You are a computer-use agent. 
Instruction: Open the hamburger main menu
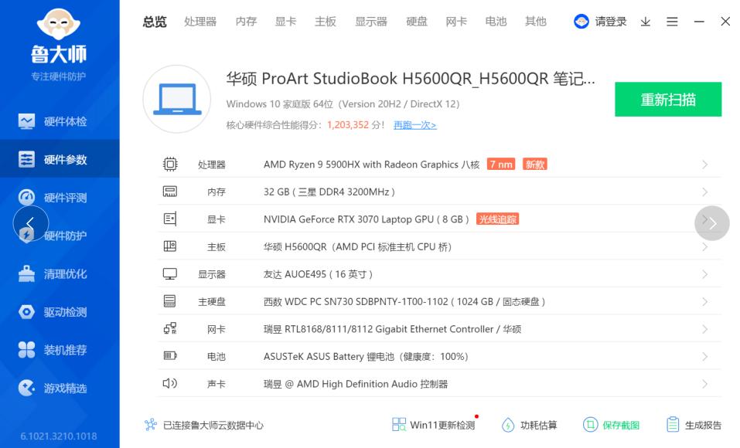pos(671,22)
